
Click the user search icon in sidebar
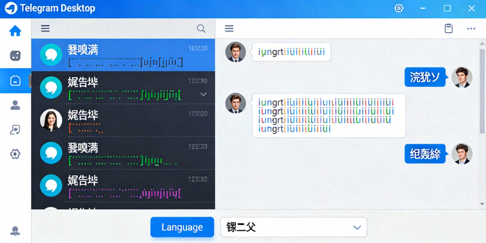coord(15,129)
